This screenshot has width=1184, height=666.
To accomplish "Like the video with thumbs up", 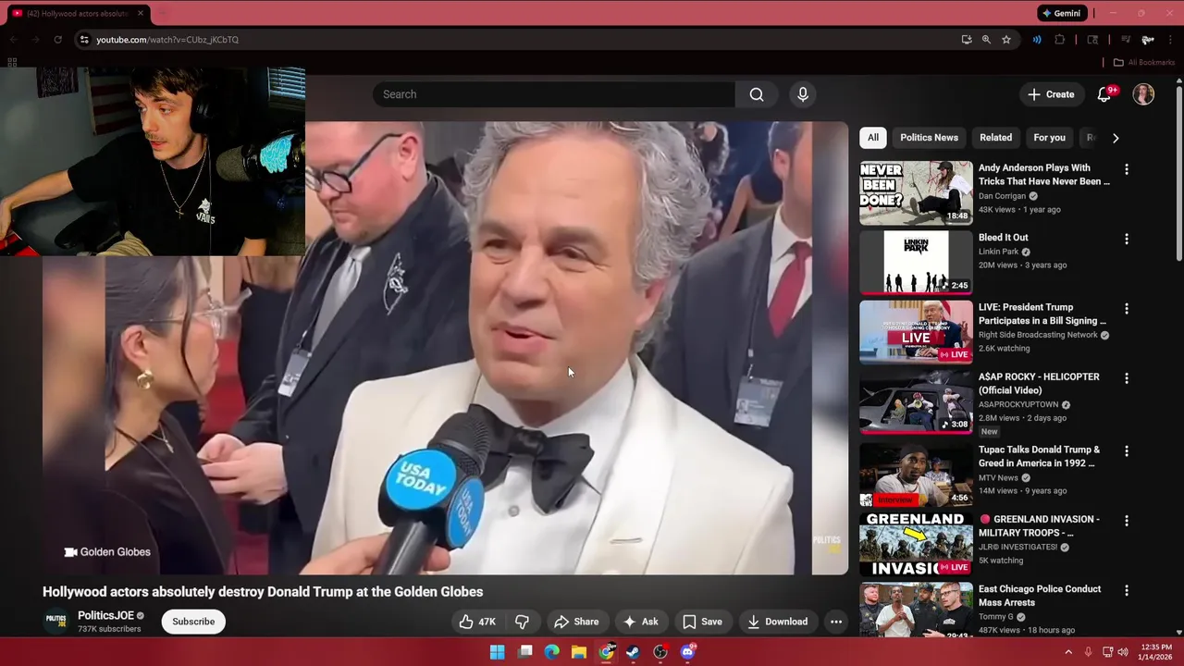I will pyautogui.click(x=477, y=622).
